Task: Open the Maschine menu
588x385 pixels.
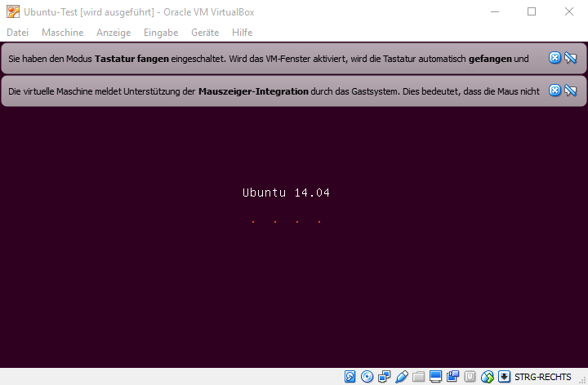Action: (62, 33)
